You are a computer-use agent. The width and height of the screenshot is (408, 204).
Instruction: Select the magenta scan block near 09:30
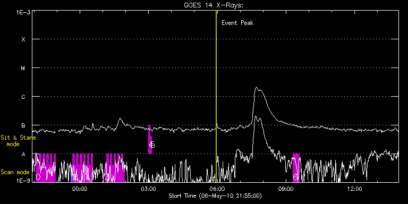coord(296,168)
